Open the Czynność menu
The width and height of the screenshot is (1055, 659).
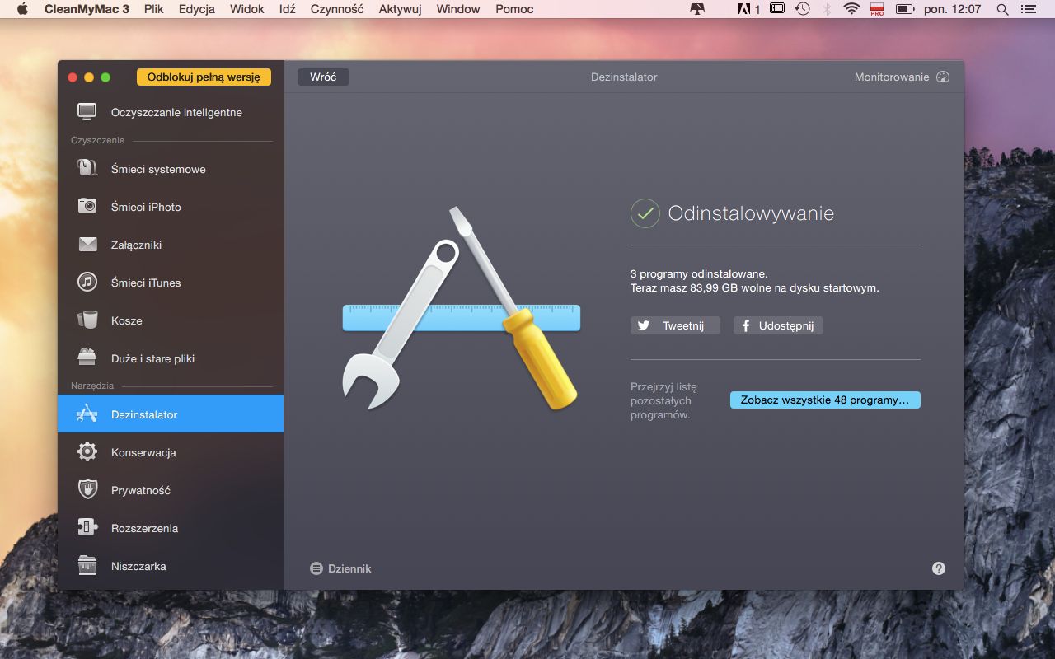pos(337,9)
